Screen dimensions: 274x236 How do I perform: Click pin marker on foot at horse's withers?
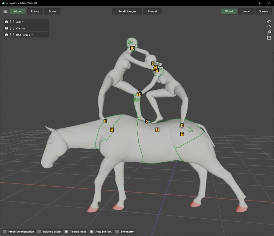[x=105, y=121]
